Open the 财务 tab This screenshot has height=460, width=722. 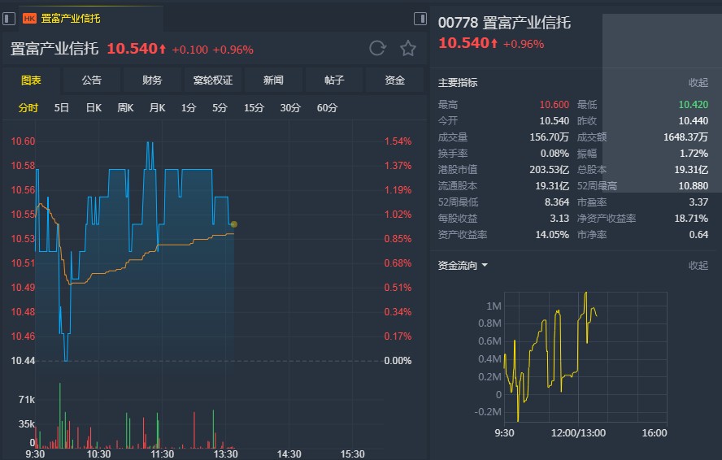point(152,80)
